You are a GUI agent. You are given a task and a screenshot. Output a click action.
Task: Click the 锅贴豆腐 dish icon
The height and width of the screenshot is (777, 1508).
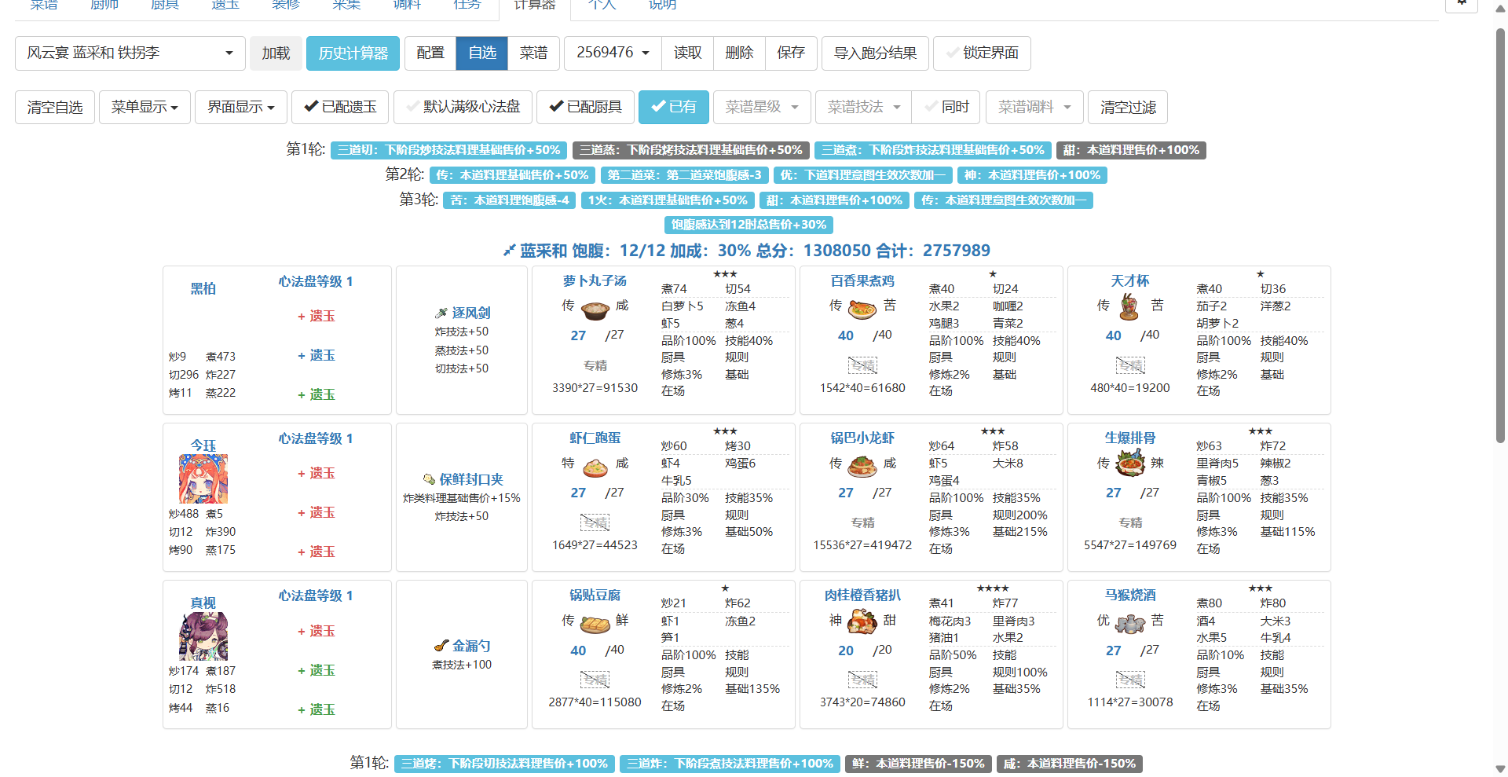click(x=595, y=625)
